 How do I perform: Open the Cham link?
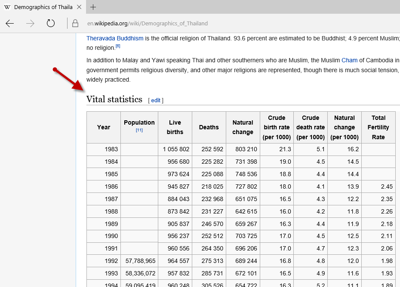(350, 61)
